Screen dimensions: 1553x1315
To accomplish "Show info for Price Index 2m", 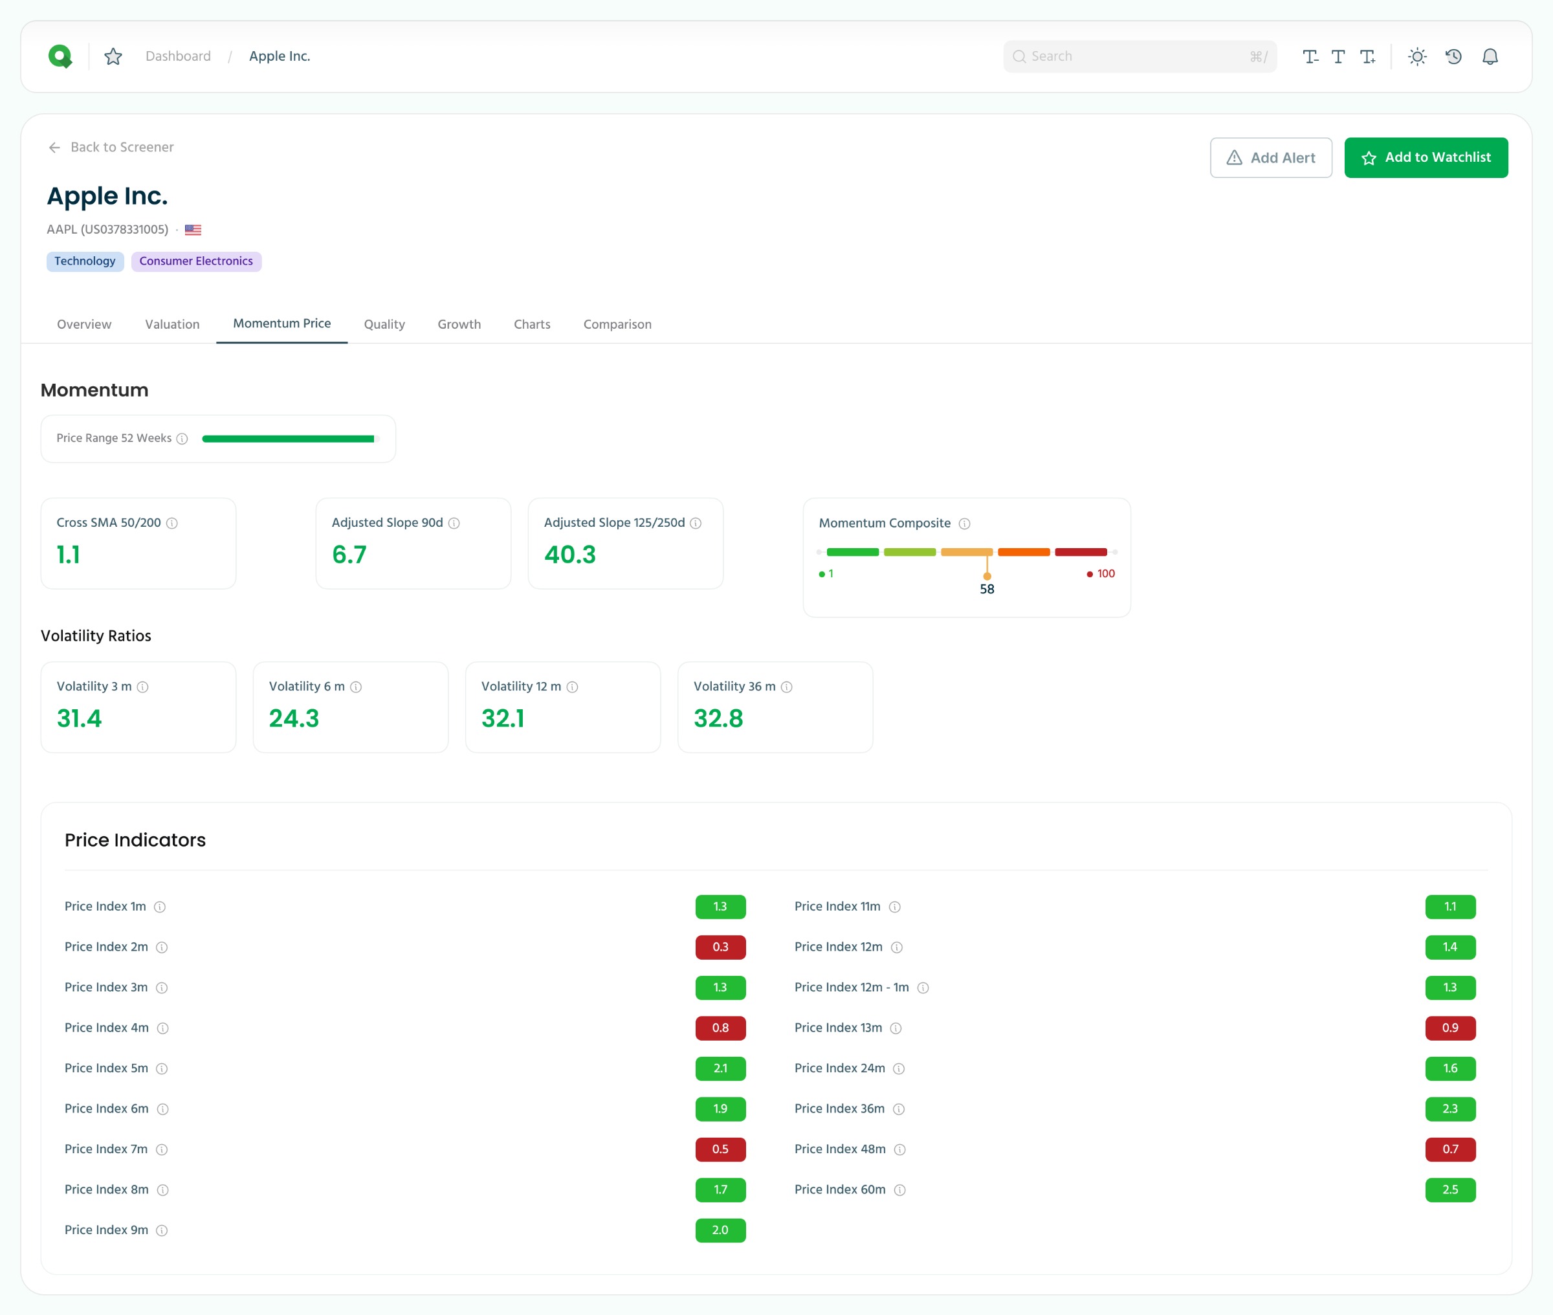I will point(162,947).
